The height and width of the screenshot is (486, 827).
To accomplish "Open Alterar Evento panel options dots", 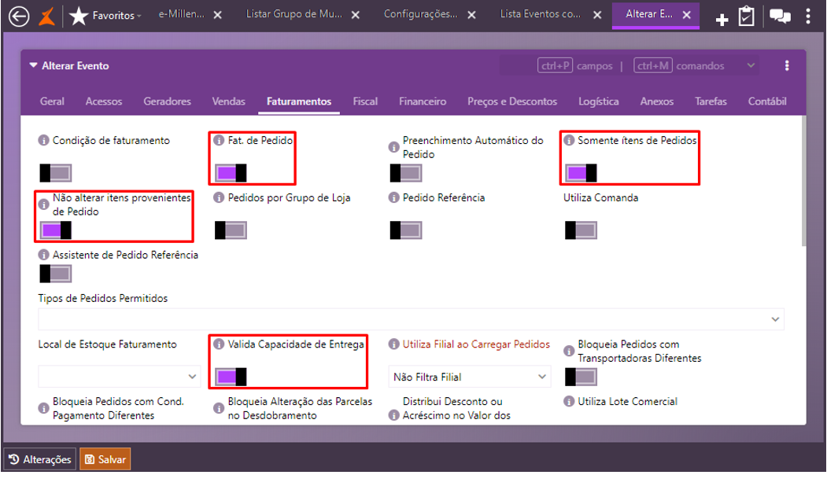I will 787,65.
